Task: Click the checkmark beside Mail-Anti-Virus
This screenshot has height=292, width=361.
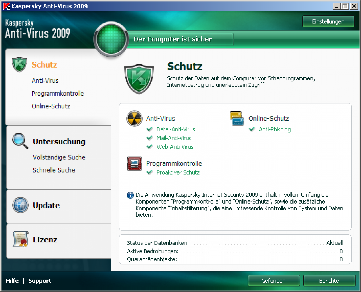Action: 149,138
